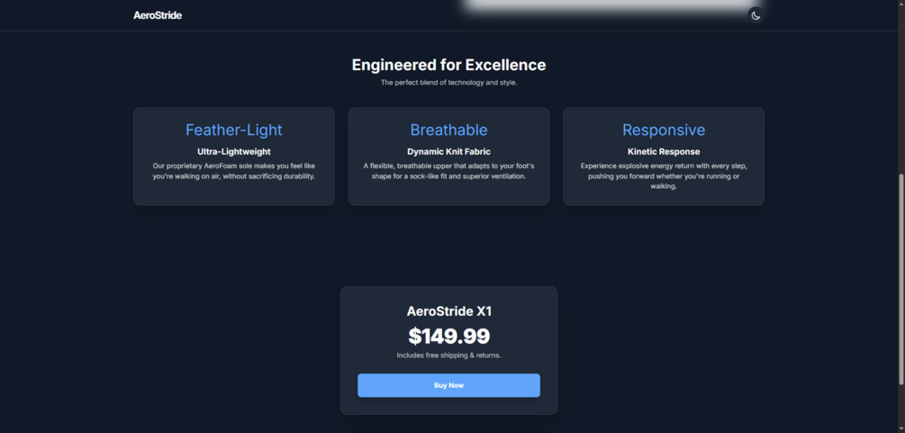Click the AeroFoam sole description paragraph
Viewport: 905px width, 433px height.
coord(233,171)
